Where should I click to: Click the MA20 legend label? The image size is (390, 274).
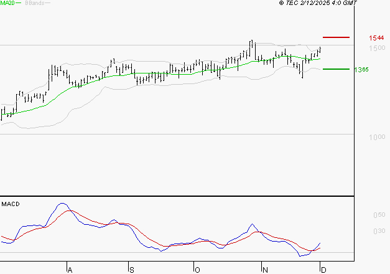(x=7, y=3)
